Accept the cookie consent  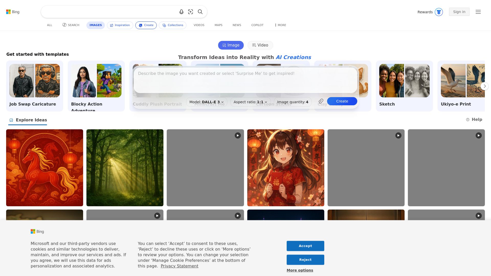305,246
